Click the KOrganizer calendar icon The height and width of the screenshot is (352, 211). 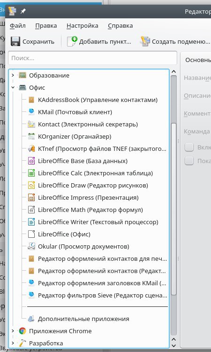(31, 136)
